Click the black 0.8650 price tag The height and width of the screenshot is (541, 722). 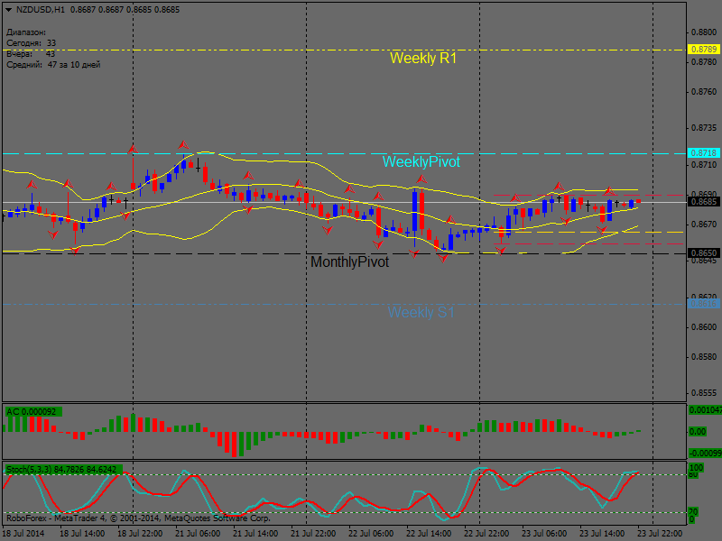[703, 253]
